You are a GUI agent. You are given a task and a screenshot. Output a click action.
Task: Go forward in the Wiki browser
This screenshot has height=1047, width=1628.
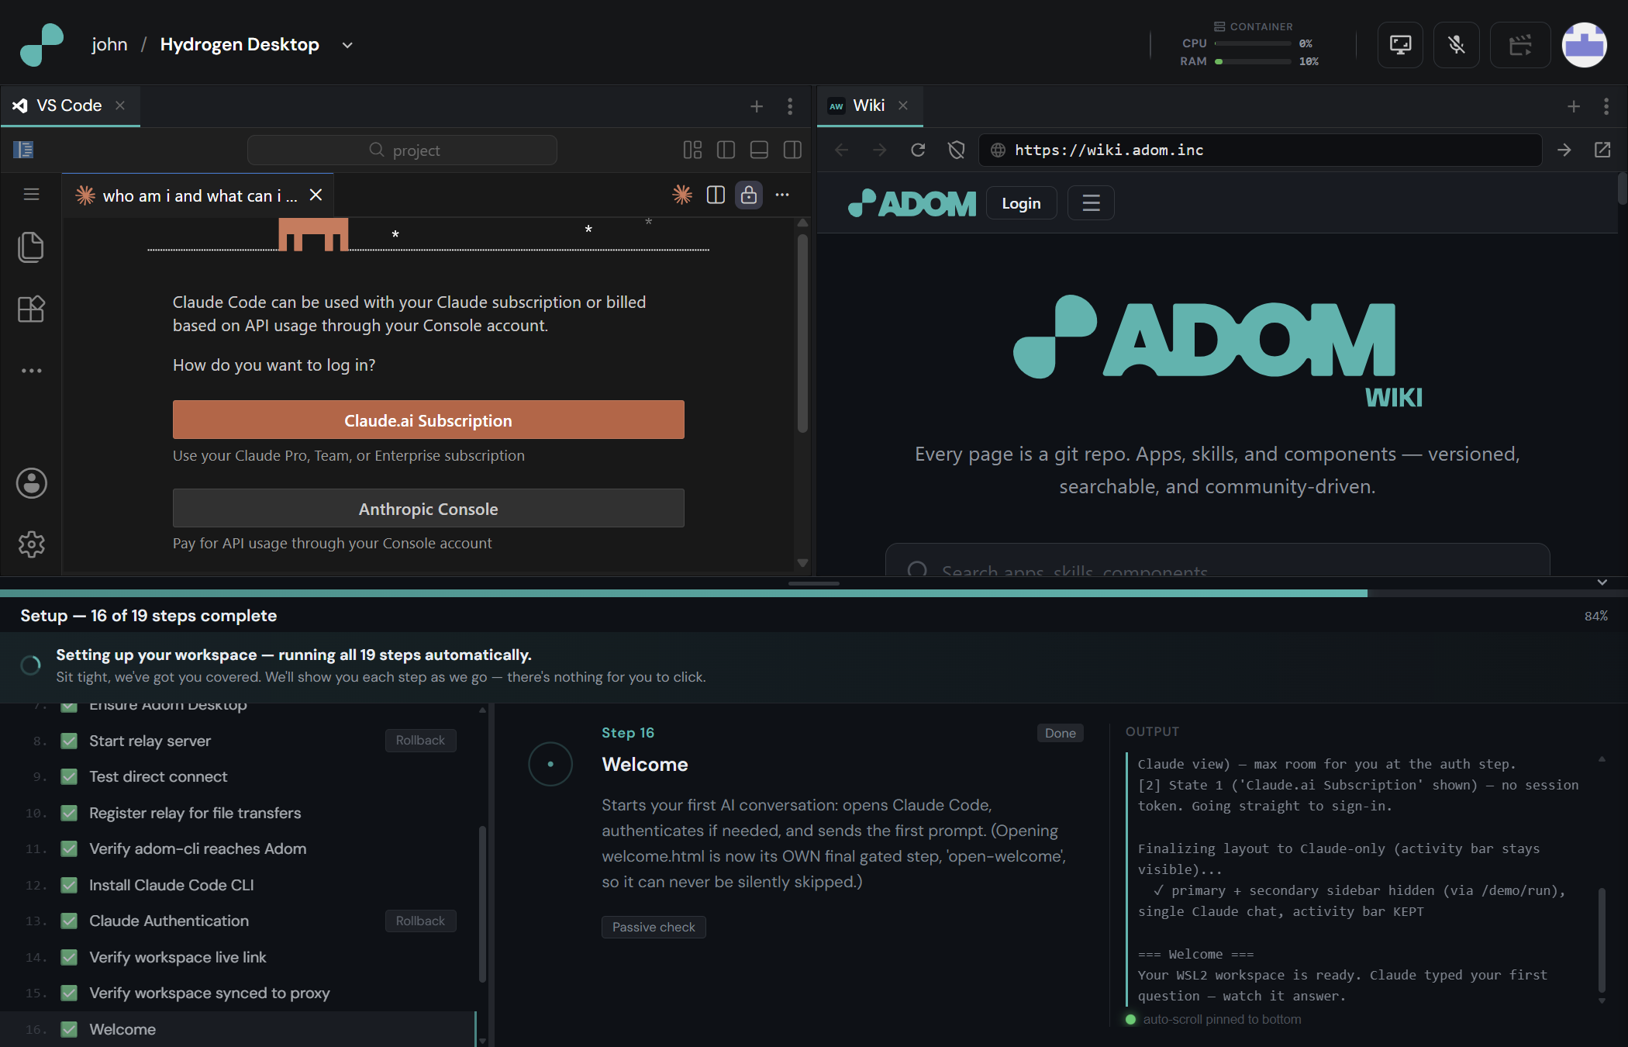pyautogui.click(x=879, y=150)
